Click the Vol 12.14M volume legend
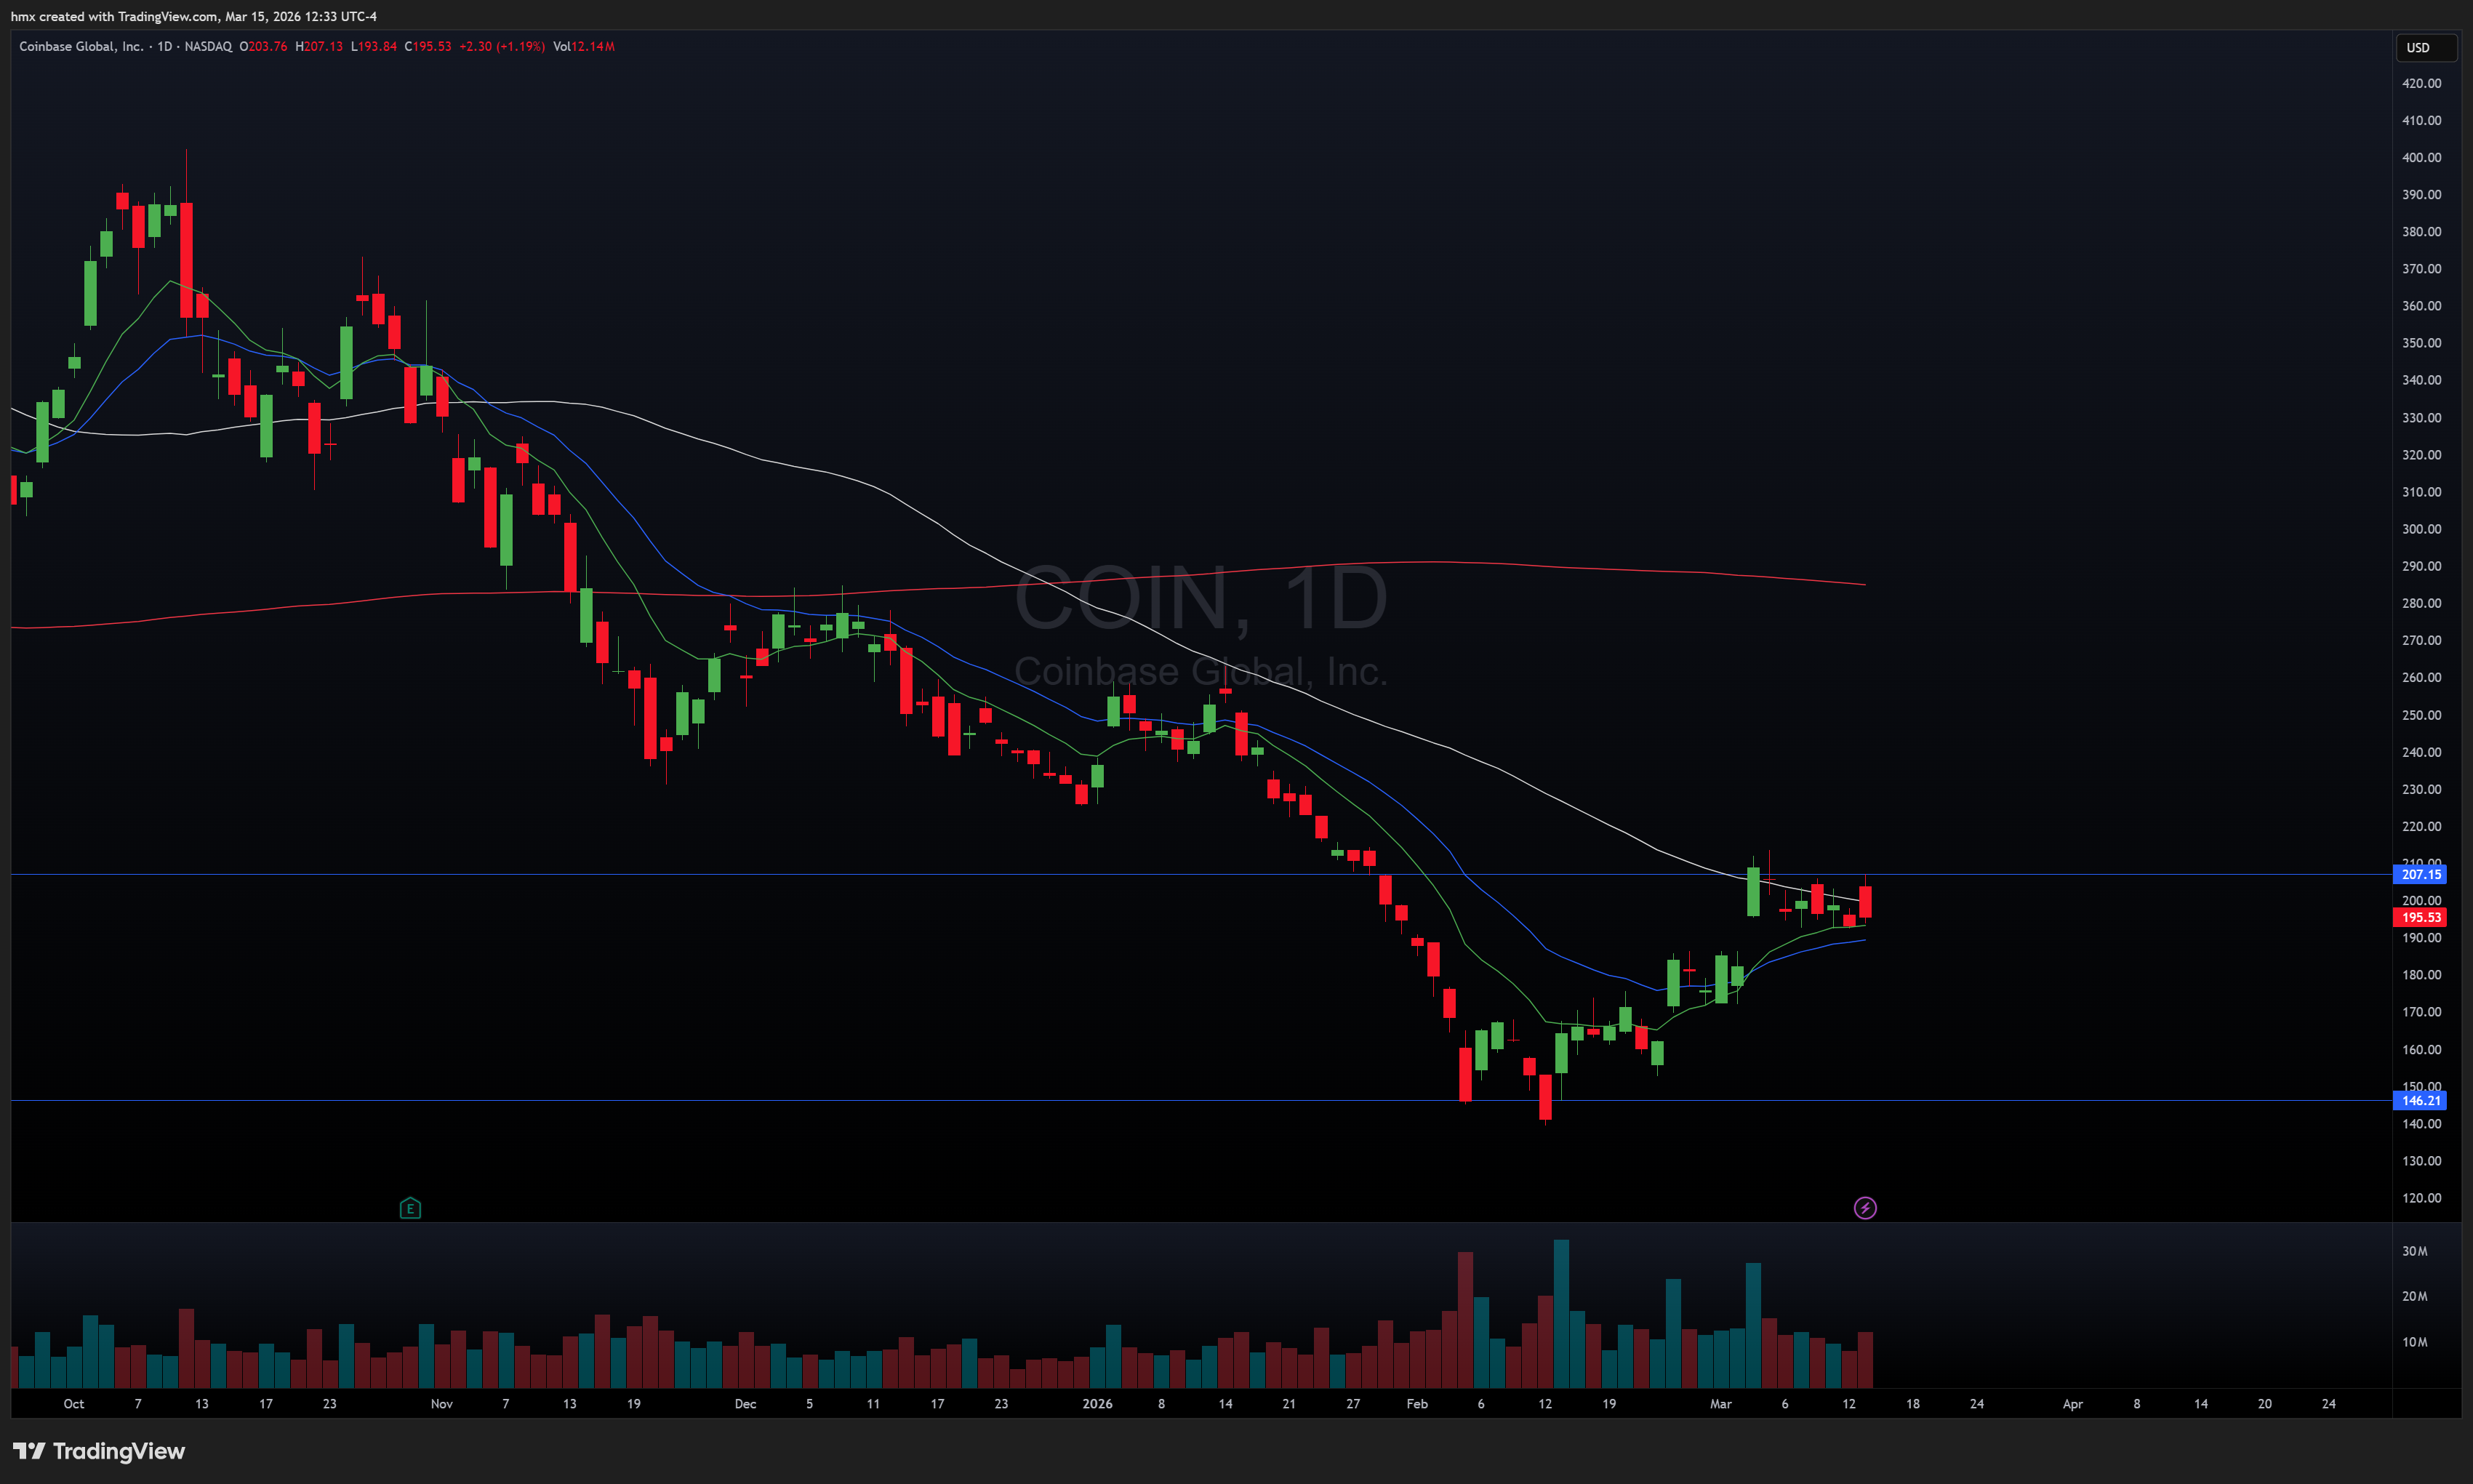The height and width of the screenshot is (1484, 2473). [584, 46]
